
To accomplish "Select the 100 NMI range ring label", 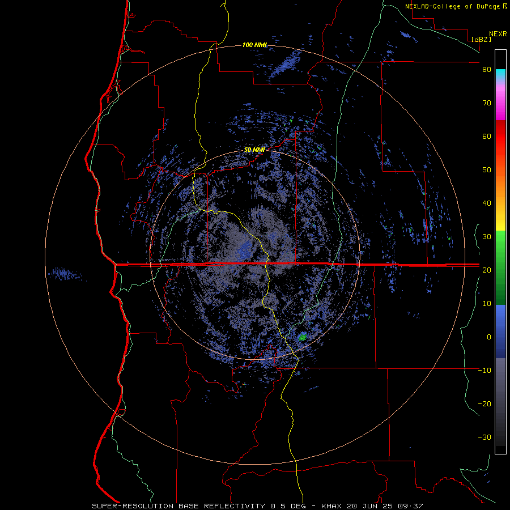I will pos(254,45).
